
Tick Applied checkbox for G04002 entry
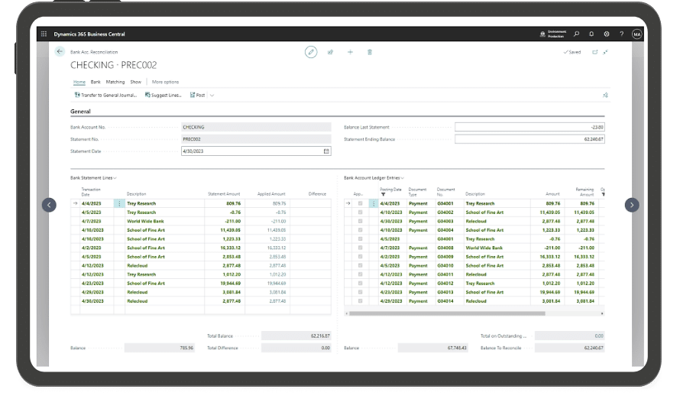coord(360,212)
